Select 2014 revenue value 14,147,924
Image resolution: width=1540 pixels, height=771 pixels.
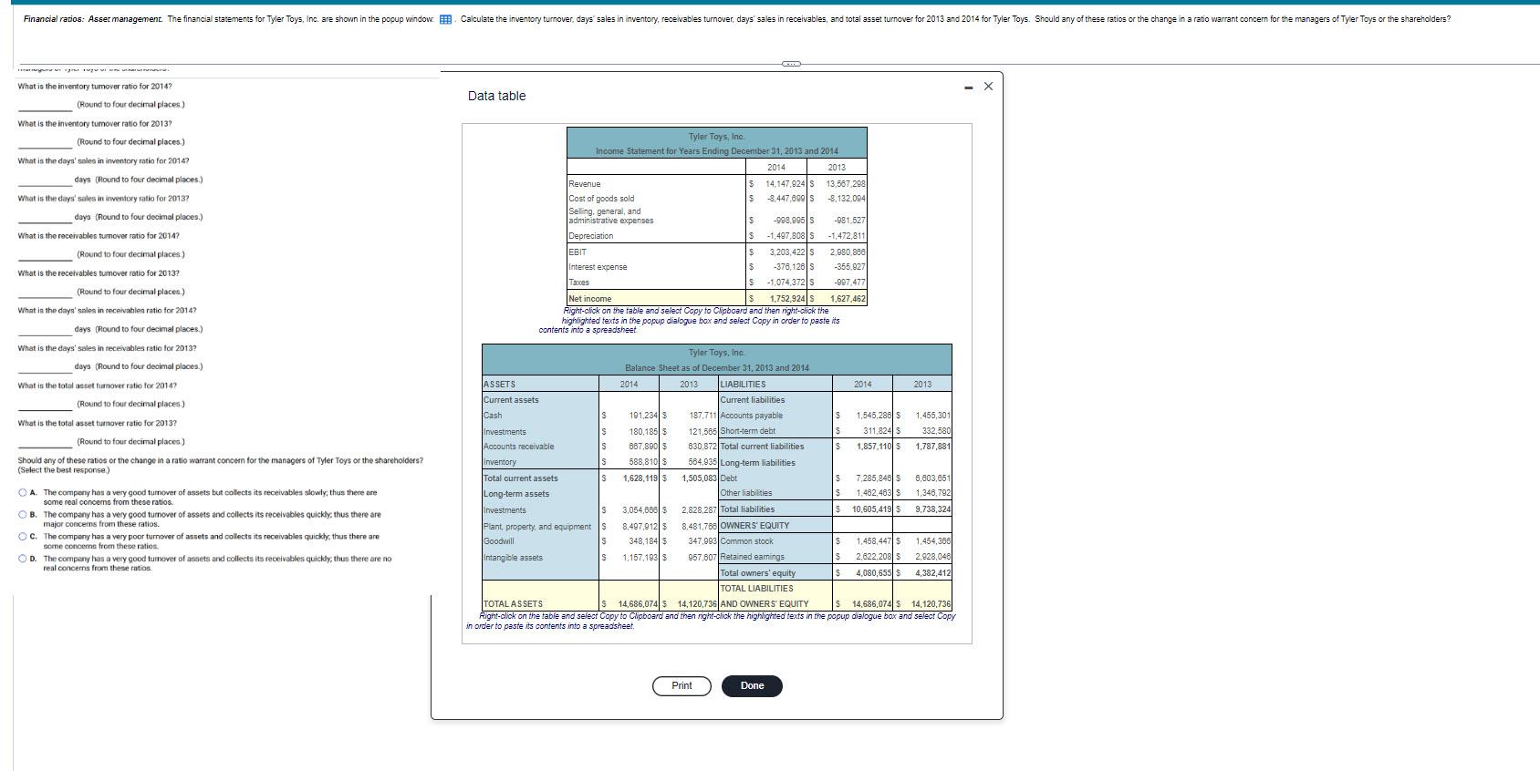(785, 184)
